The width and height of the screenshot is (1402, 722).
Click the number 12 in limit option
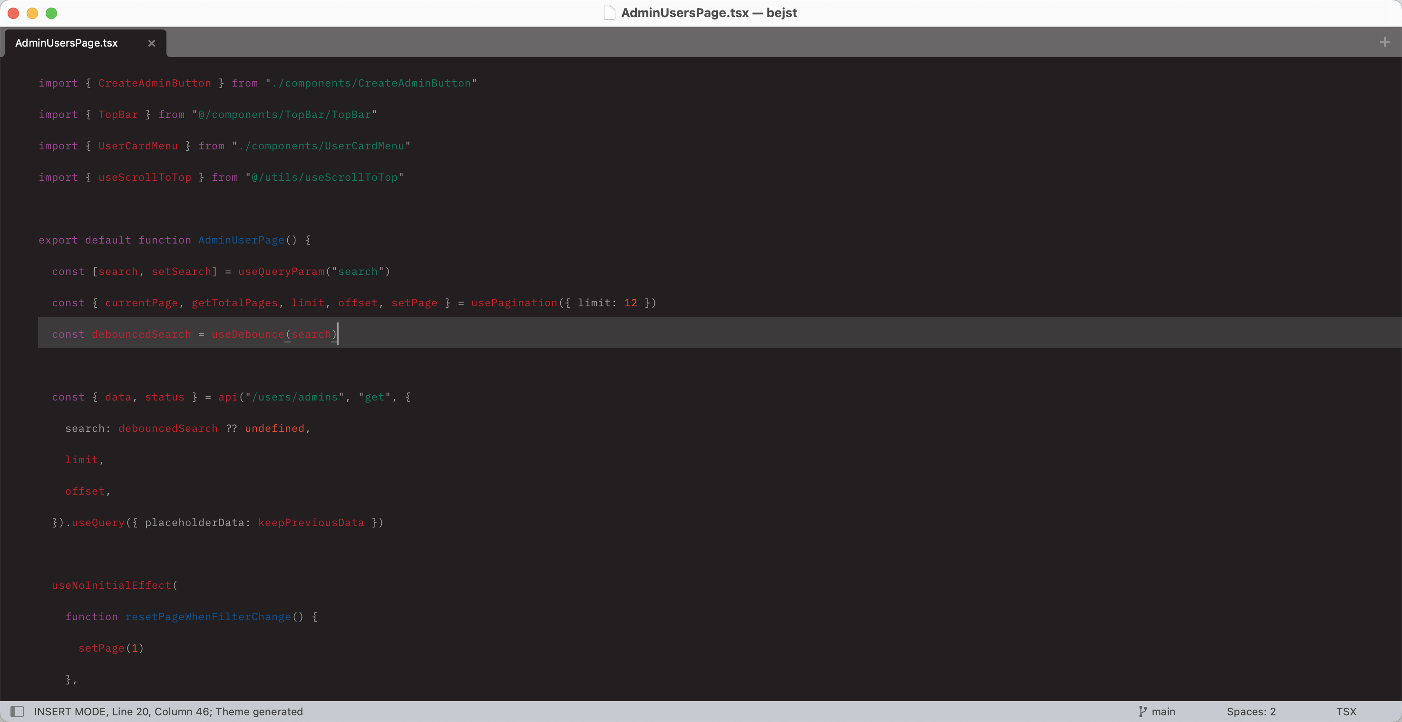click(630, 303)
